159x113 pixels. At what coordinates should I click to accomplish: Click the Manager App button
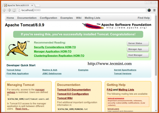138,49
